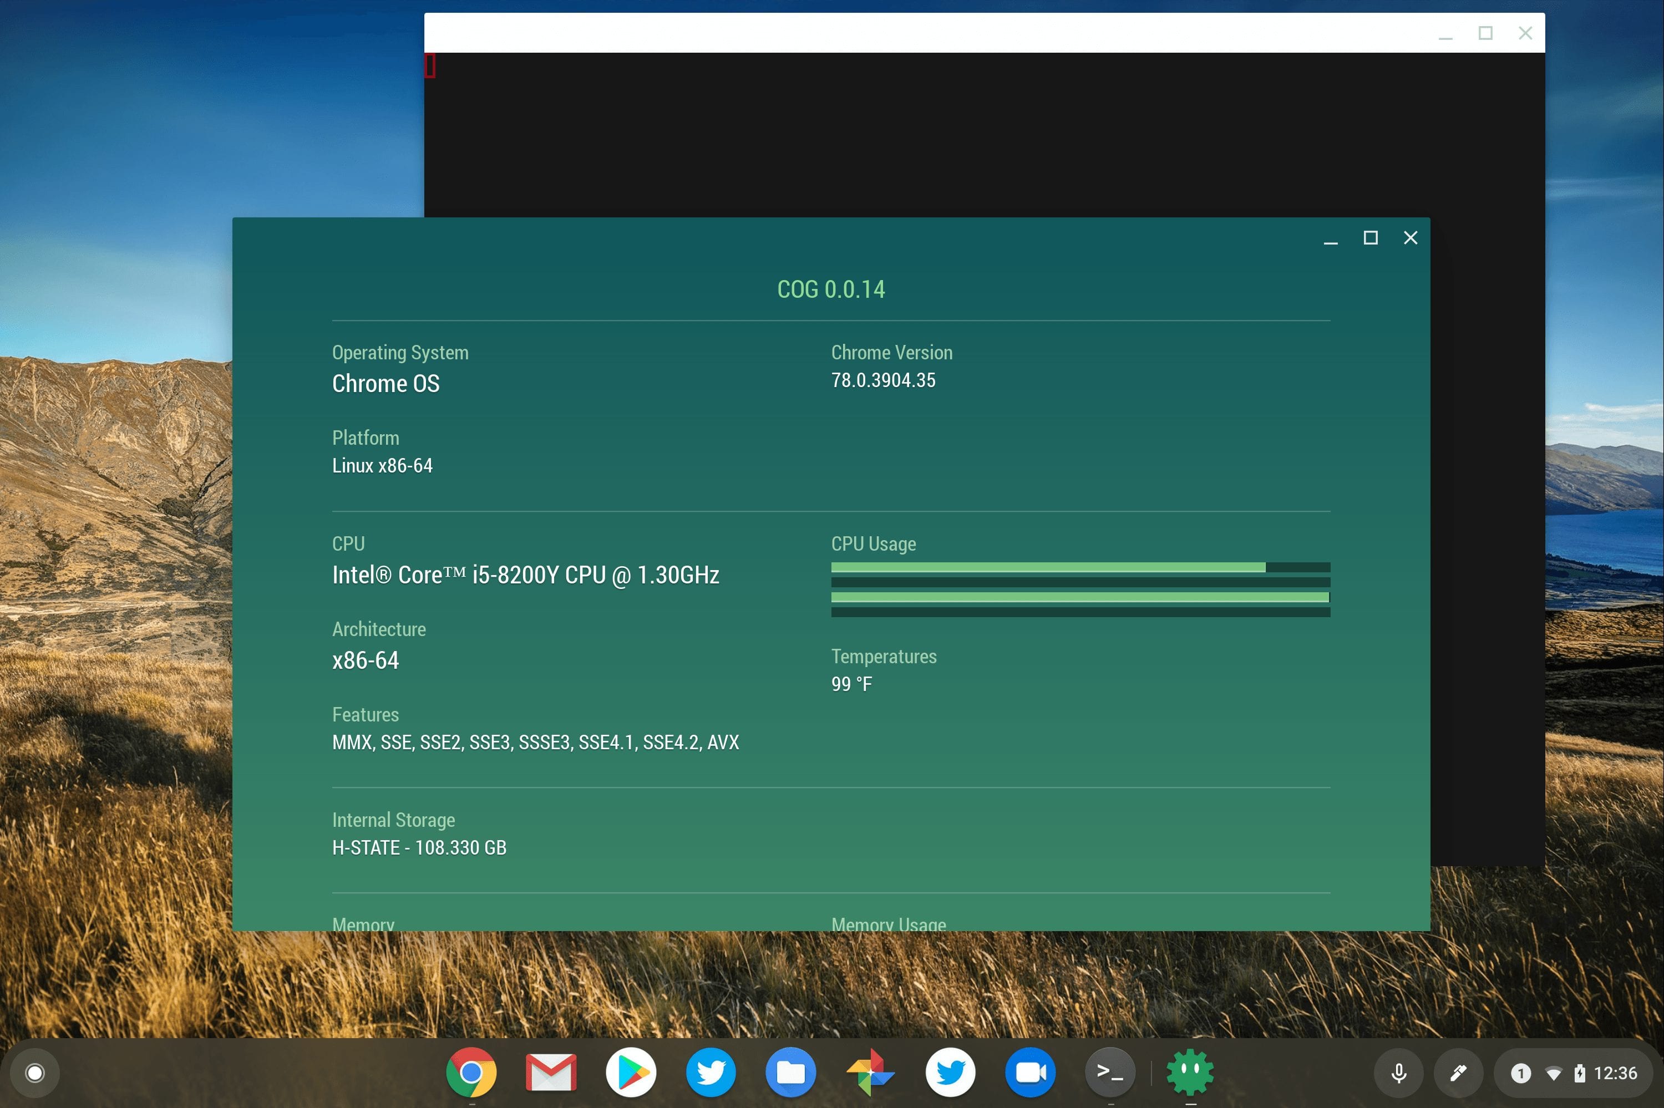
Task: Click the microphone button in the shelf
Action: pos(1398,1073)
